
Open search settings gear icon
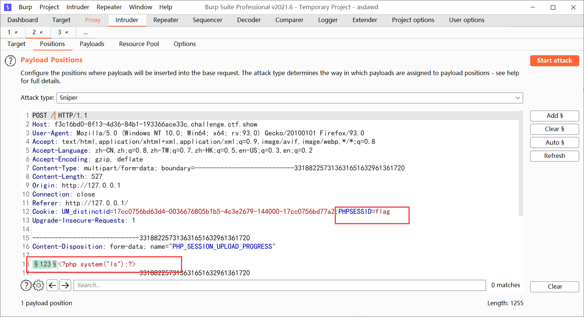[38, 285]
